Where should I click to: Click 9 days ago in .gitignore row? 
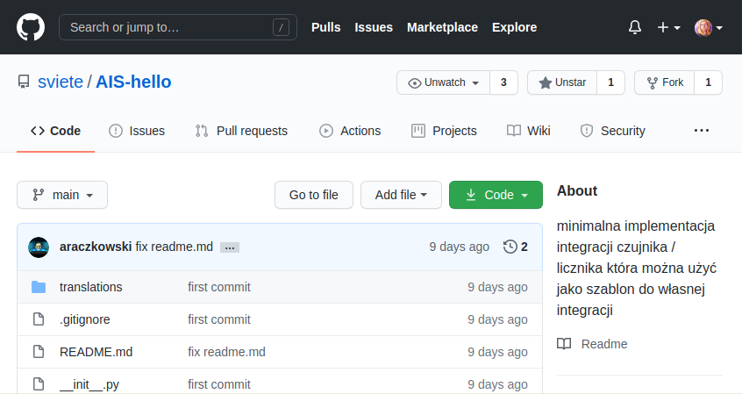[x=498, y=319]
